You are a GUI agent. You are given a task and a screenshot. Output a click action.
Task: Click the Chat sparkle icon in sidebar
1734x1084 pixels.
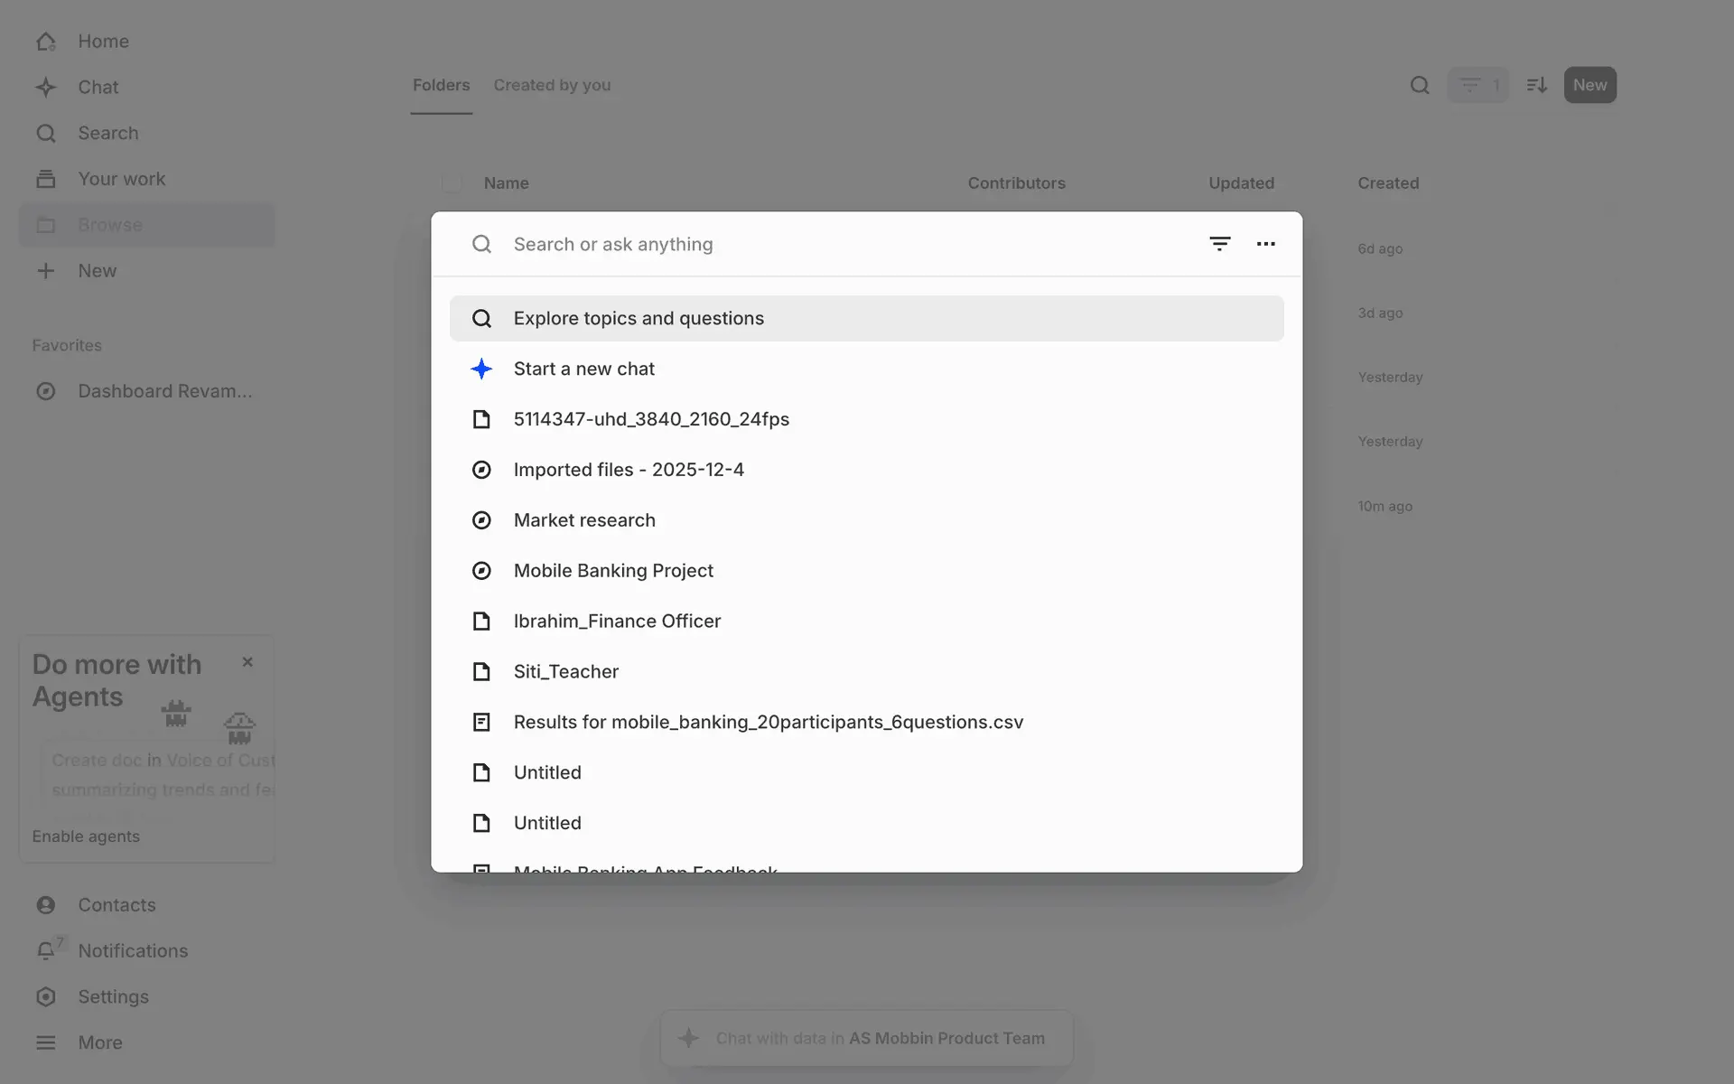coord(46,87)
